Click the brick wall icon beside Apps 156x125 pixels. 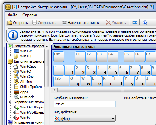(16, 92)
